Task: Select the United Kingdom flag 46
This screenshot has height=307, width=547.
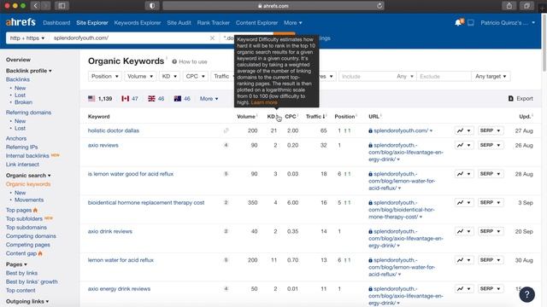Action: coord(156,99)
